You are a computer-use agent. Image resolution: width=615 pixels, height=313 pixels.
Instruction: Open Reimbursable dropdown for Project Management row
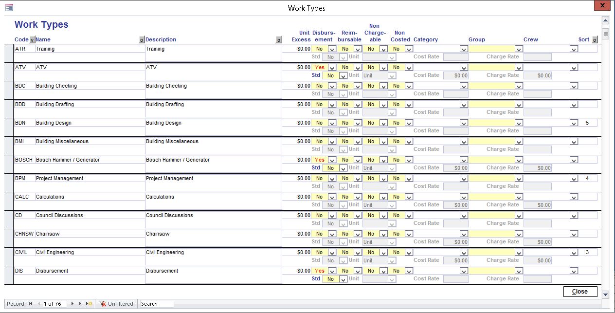pyautogui.click(x=358, y=179)
